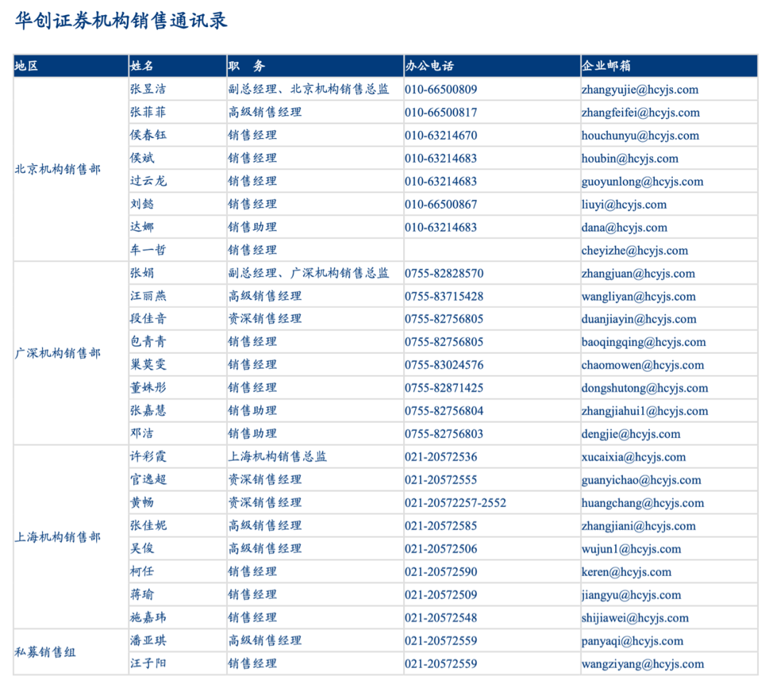769x695 pixels.
Task: Click email wujun1@hcyjs.com
Action: click(631, 549)
